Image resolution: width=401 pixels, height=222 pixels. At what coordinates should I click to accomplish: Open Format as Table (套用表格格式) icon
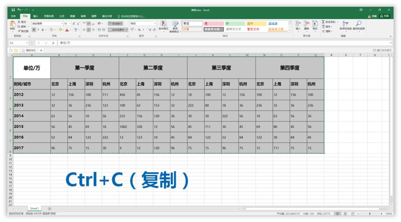click(x=175, y=24)
